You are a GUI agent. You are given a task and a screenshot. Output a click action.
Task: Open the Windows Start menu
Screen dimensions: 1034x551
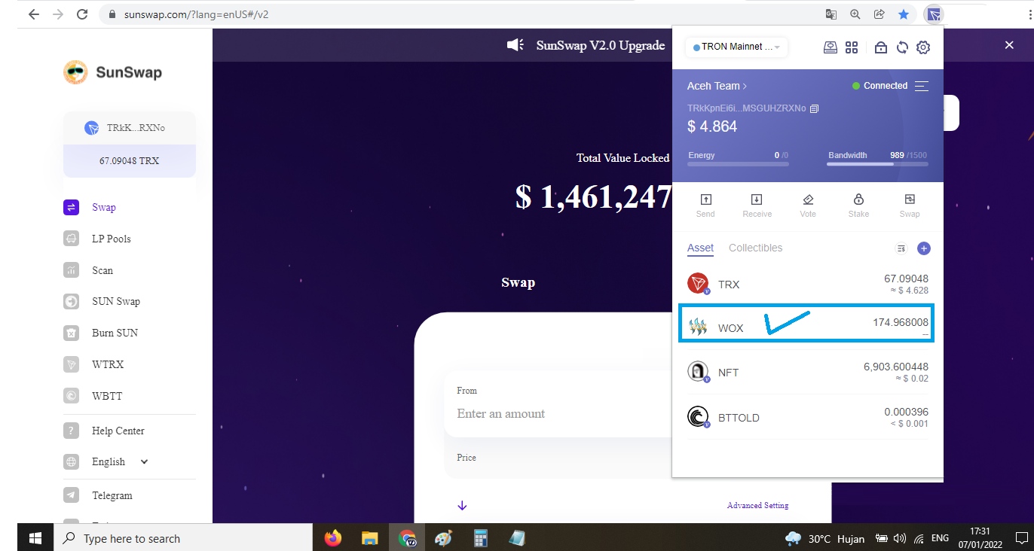pos(35,538)
